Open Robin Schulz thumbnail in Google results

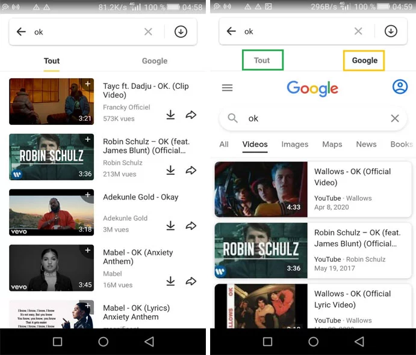tap(261, 250)
